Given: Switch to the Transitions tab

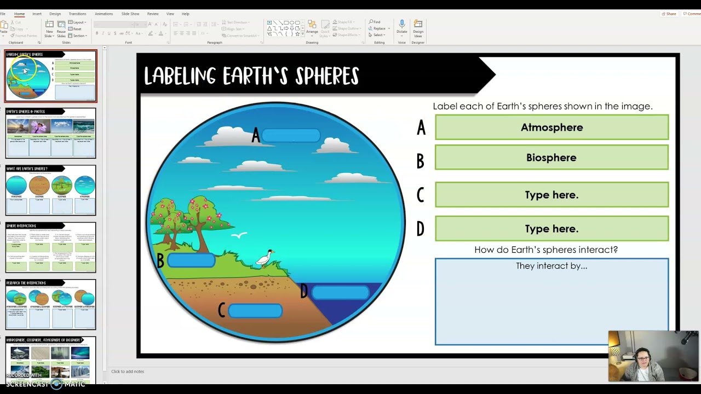Looking at the screenshot, I should (77, 14).
